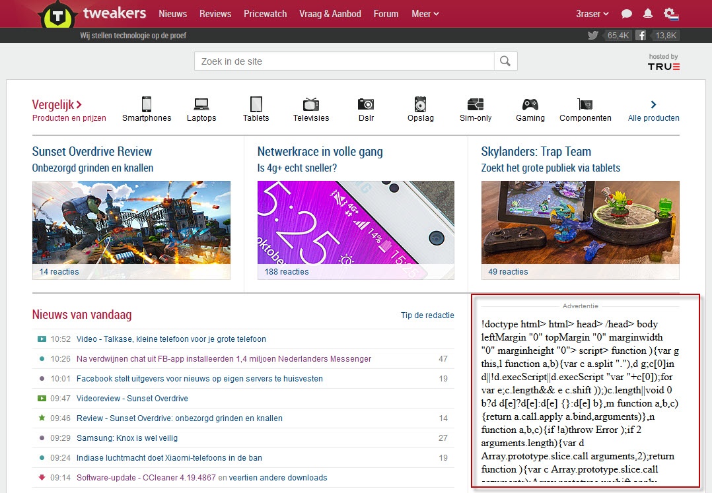Click the search magnifier button
Screen dimensions: 712x493
tap(505, 61)
